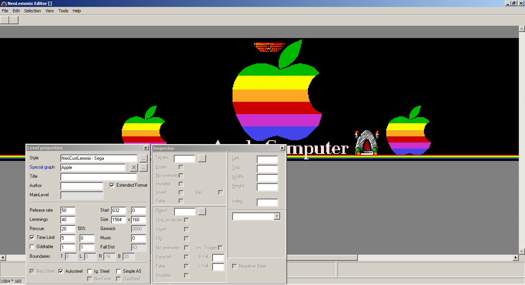This screenshot has width=525, height=285.
Task: Close the Level properties panel
Action: (146, 148)
